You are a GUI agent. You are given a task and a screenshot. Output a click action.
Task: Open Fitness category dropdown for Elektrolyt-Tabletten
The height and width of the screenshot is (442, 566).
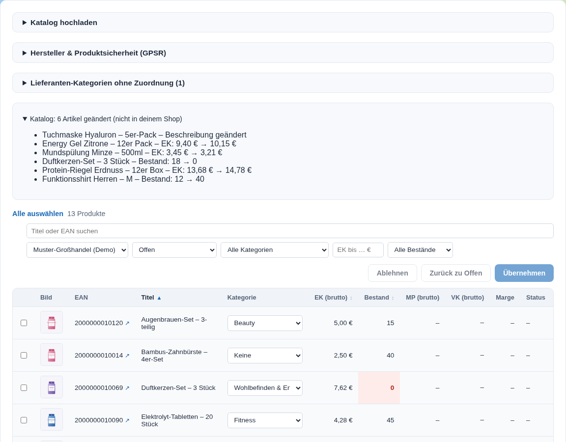(x=265, y=420)
